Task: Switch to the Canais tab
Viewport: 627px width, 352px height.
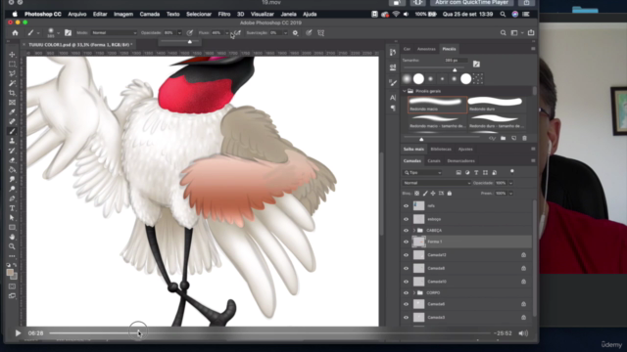Action: (434, 160)
